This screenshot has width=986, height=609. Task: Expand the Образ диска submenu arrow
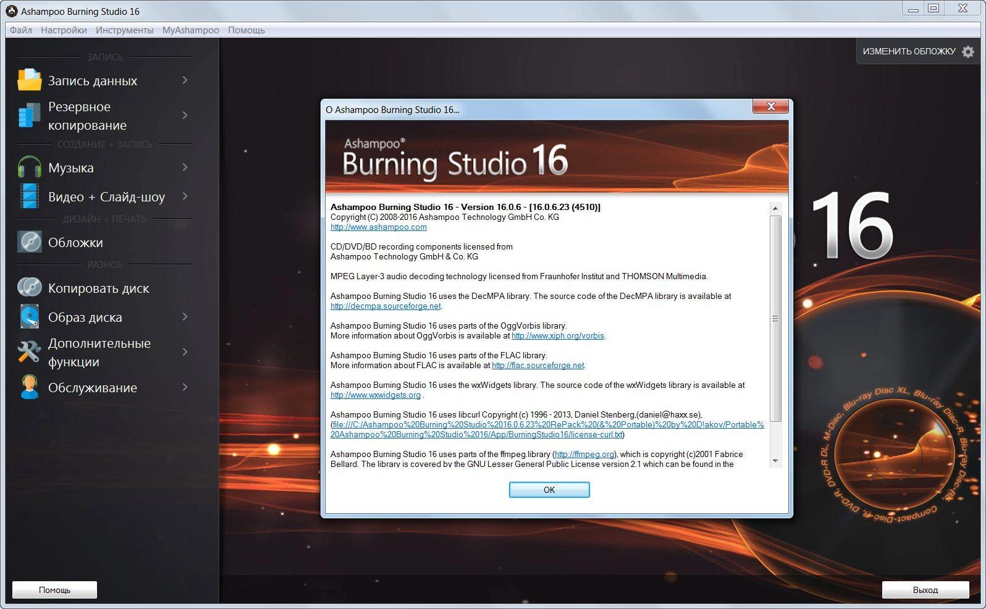coord(185,317)
